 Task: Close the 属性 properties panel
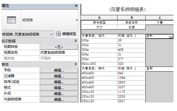(76, 6)
